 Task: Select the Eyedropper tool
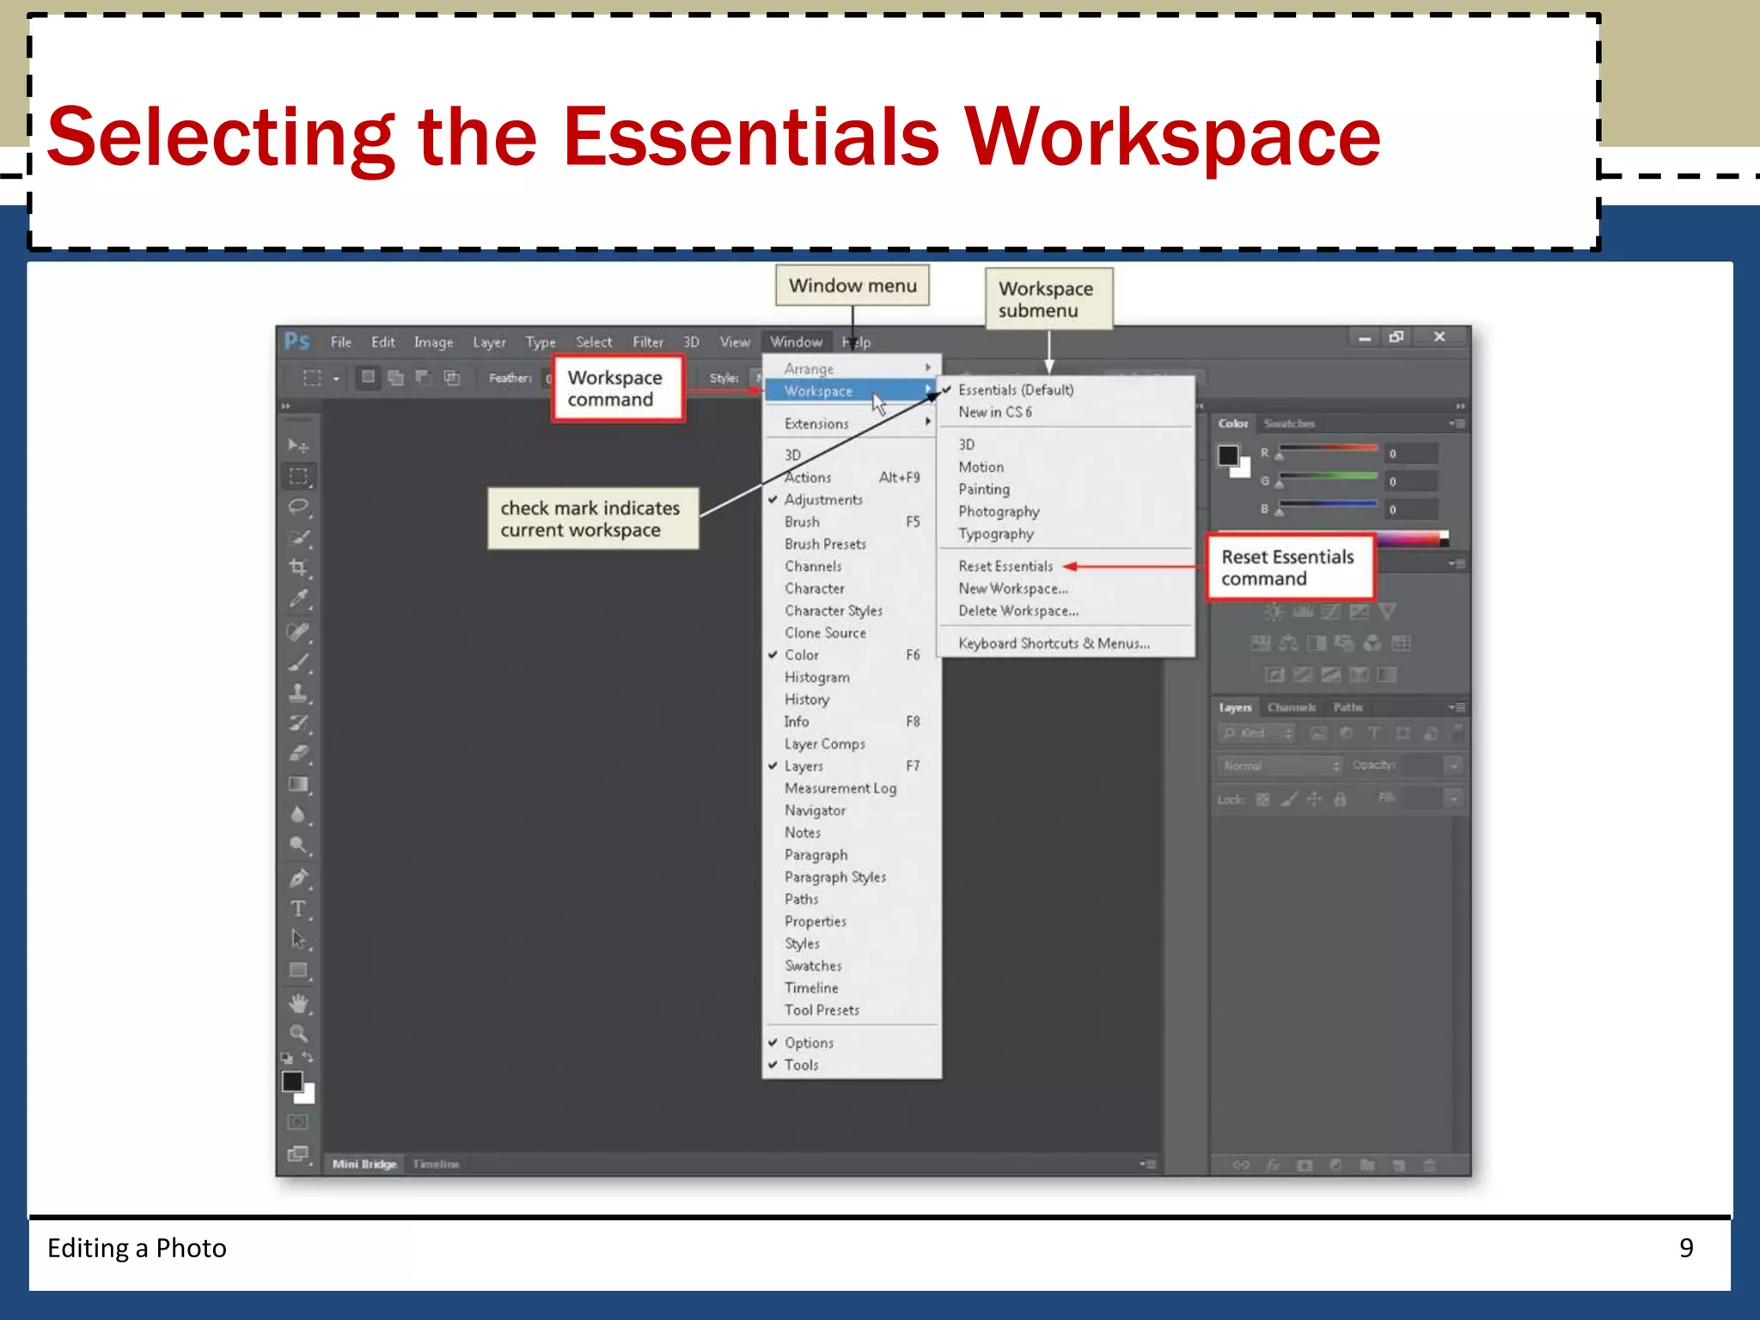(x=298, y=599)
